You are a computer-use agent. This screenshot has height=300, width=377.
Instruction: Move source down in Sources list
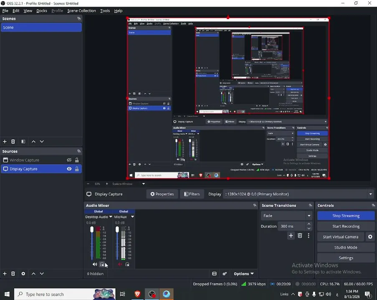[x=42, y=274]
